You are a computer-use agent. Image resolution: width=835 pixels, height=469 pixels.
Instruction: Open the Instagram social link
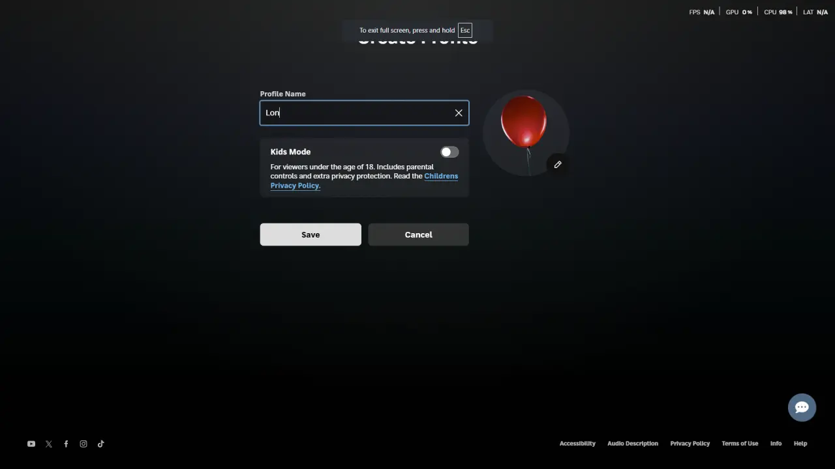click(83, 444)
